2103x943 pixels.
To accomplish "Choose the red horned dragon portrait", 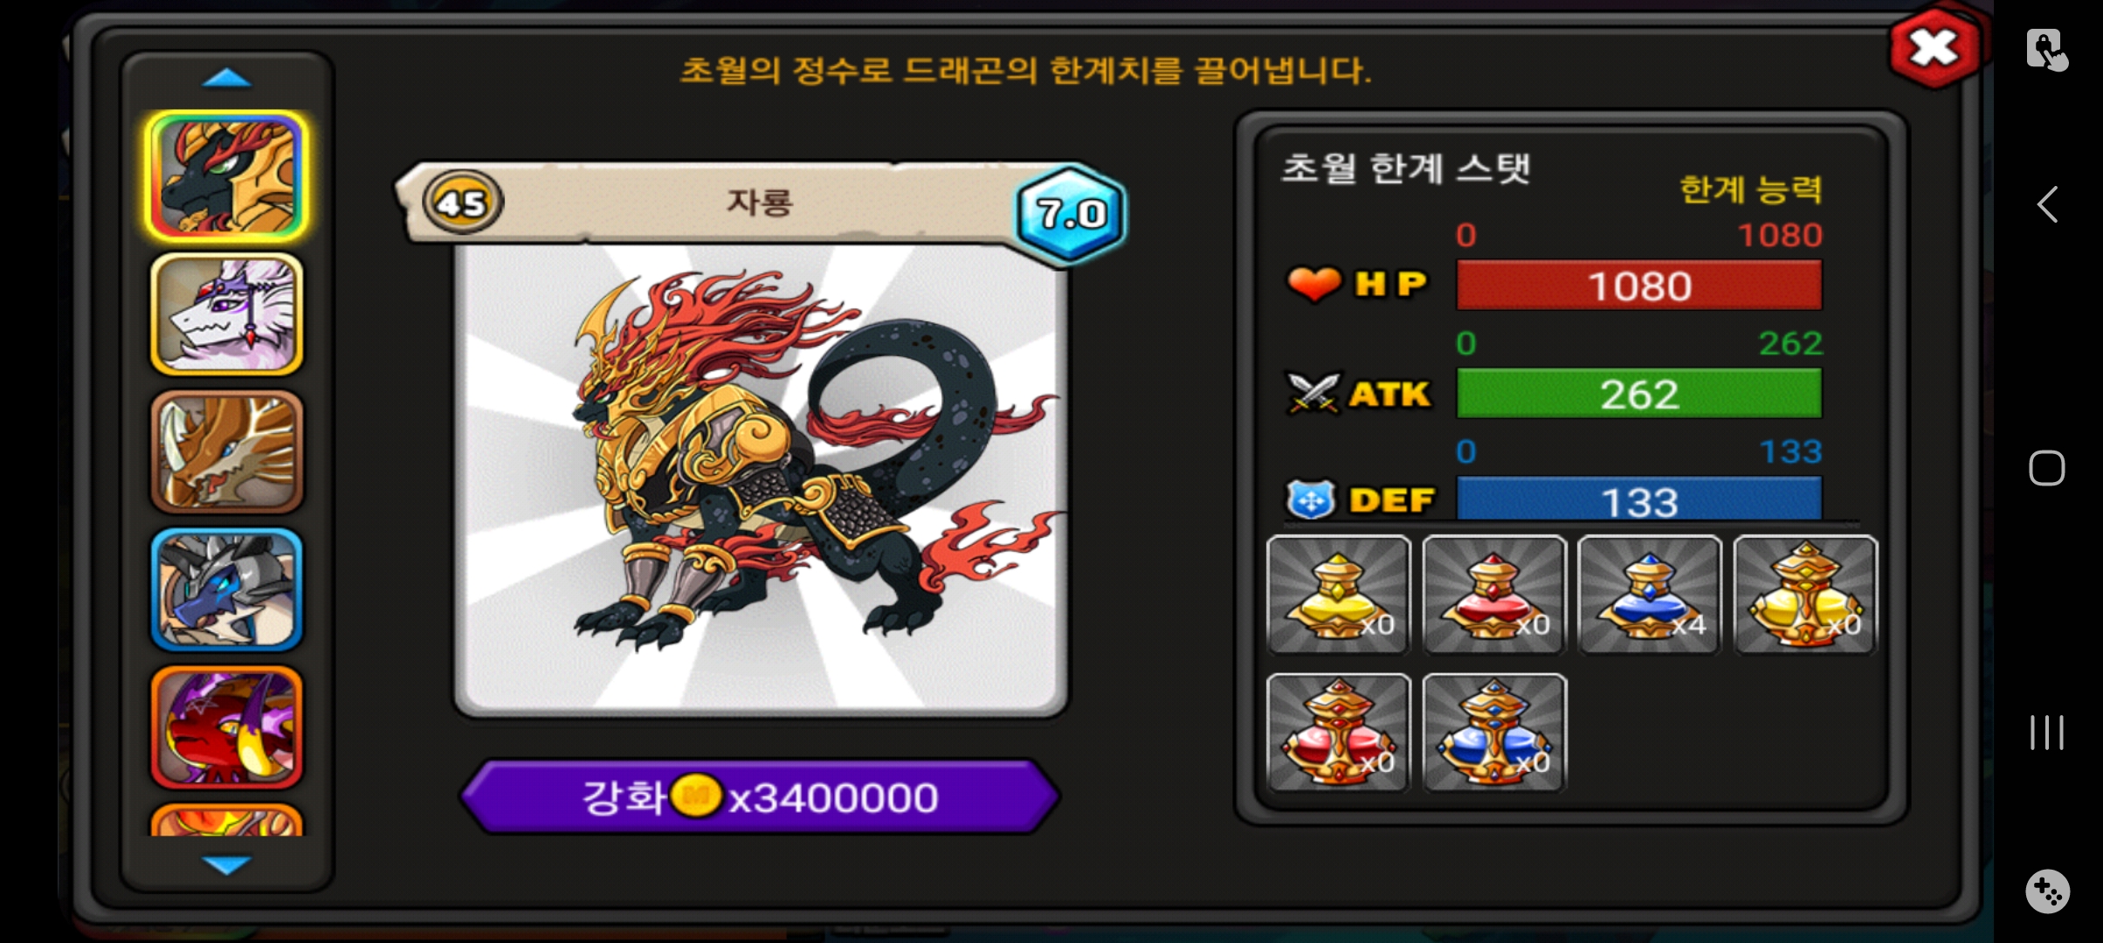I will coord(227,727).
